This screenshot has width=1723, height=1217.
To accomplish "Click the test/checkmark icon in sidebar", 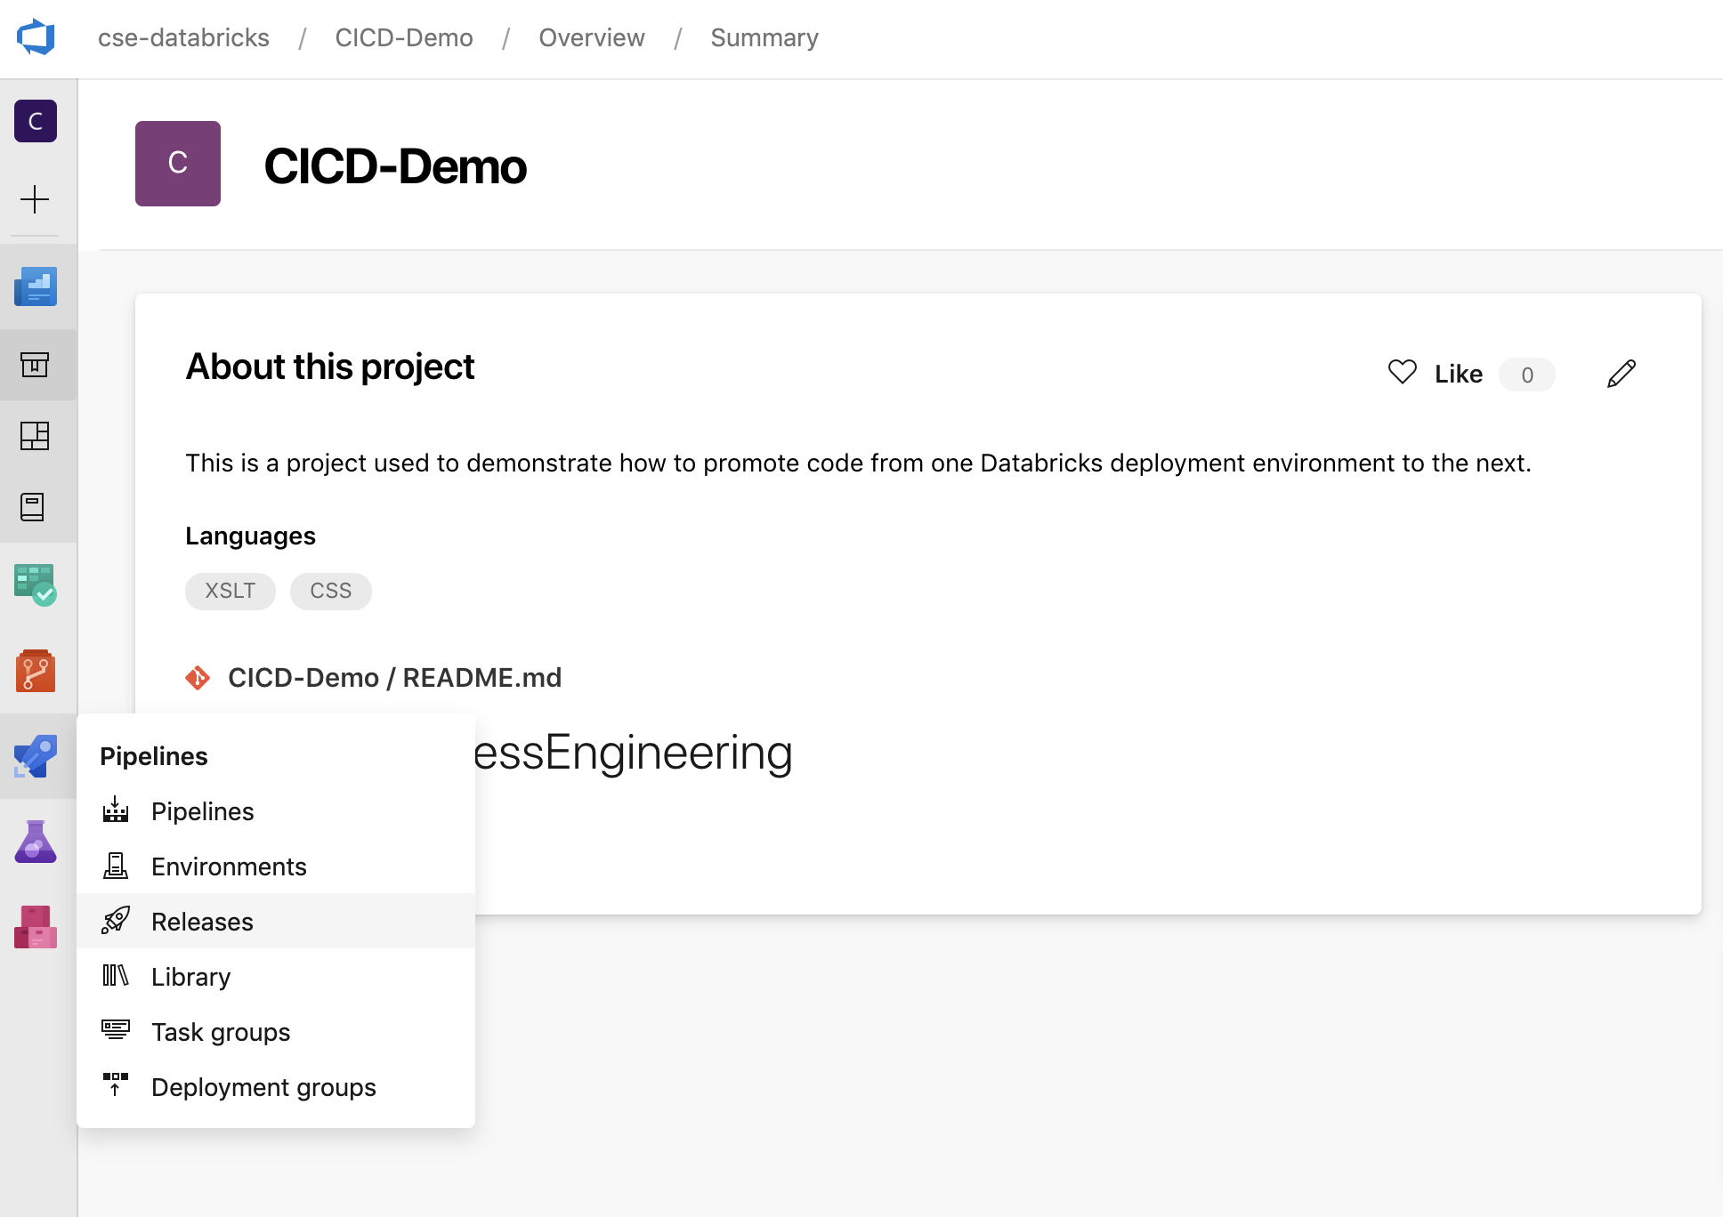I will 36,584.
